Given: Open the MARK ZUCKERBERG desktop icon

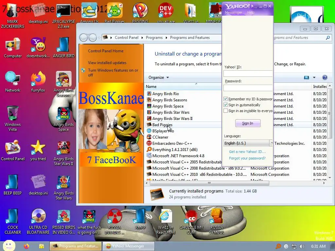Looking at the screenshot, I should (13, 15).
